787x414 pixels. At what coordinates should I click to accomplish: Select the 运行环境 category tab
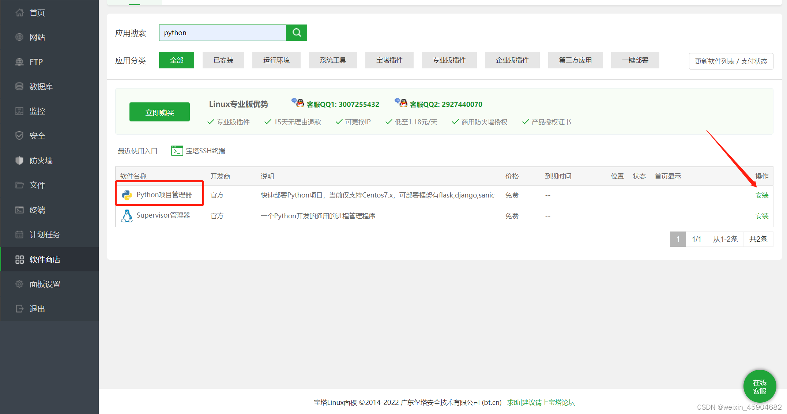coord(276,60)
